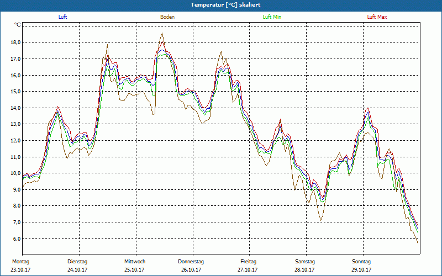Click the "11,0" y-axis value

click(16, 157)
